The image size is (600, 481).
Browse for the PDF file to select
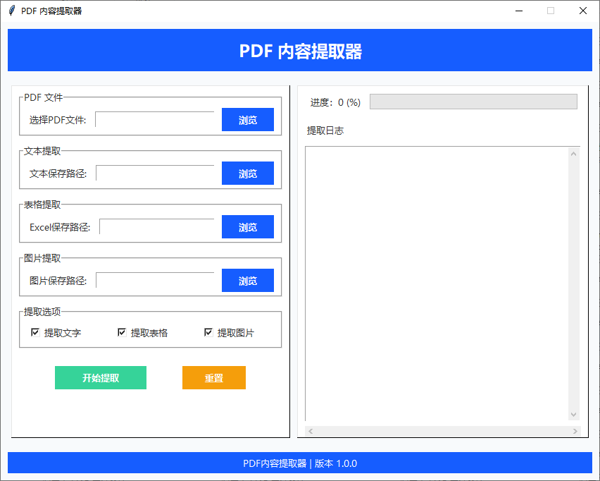[247, 120]
